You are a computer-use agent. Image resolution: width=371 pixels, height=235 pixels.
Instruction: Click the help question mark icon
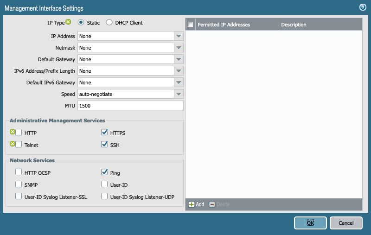click(363, 7)
